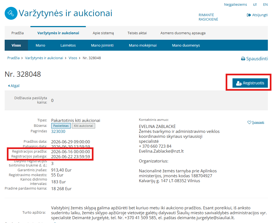Click the Kiti aukcionai status badge
This screenshot has height=223, width=275.
[83, 126]
